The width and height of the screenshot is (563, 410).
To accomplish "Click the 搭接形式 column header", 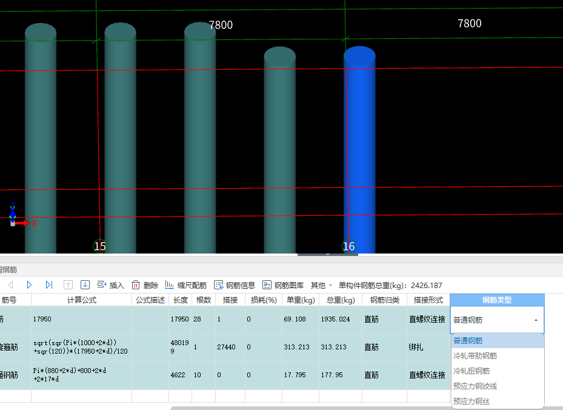I will coord(428,300).
